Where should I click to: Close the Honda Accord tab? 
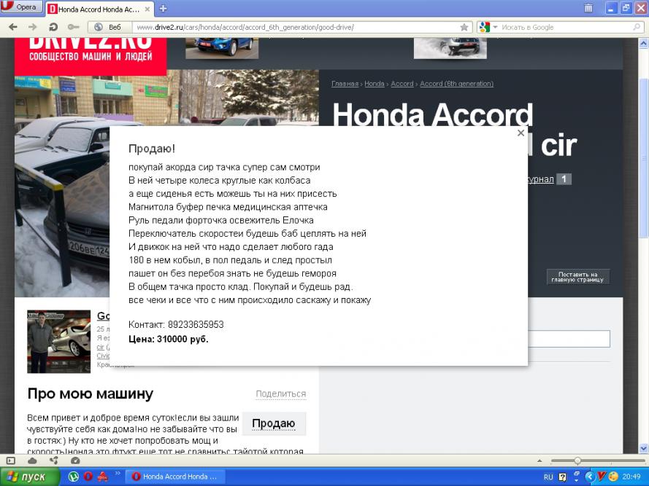(x=147, y=9)
